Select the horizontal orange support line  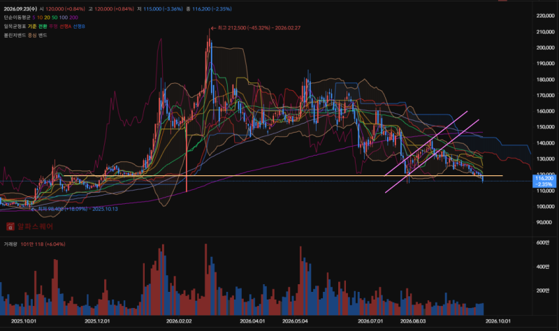click(283, 176)
